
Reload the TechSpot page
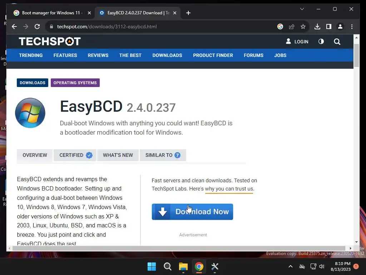pos(37,26)
